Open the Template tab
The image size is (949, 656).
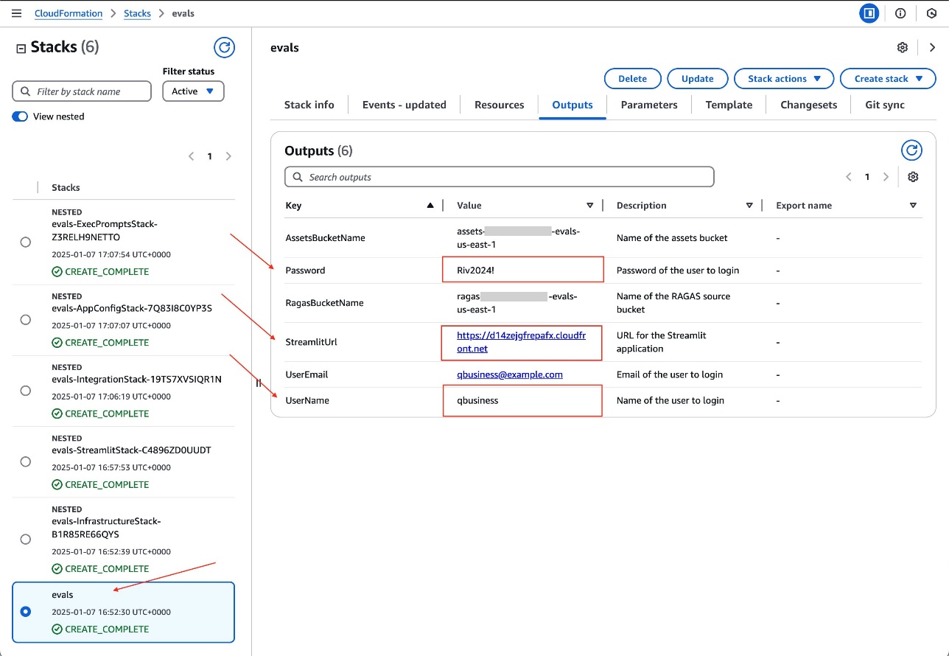pyautogui.click(x=729, y=105)
